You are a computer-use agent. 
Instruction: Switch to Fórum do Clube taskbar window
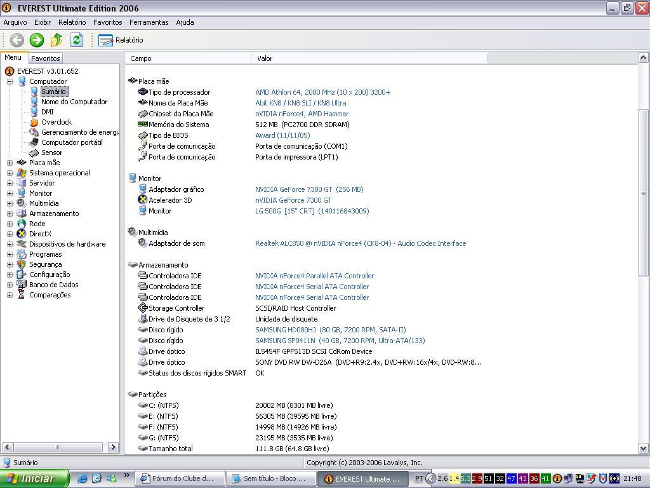click(x=180, y=479)
